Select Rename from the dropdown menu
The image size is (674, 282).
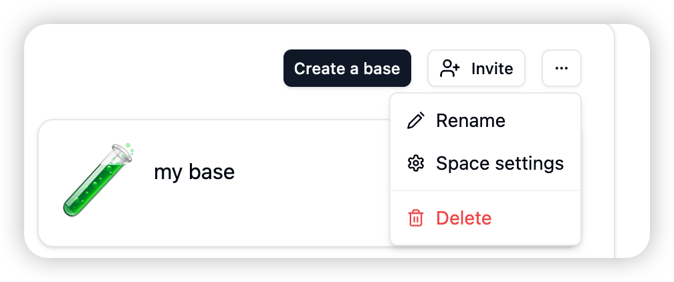[x=485, y=120]
